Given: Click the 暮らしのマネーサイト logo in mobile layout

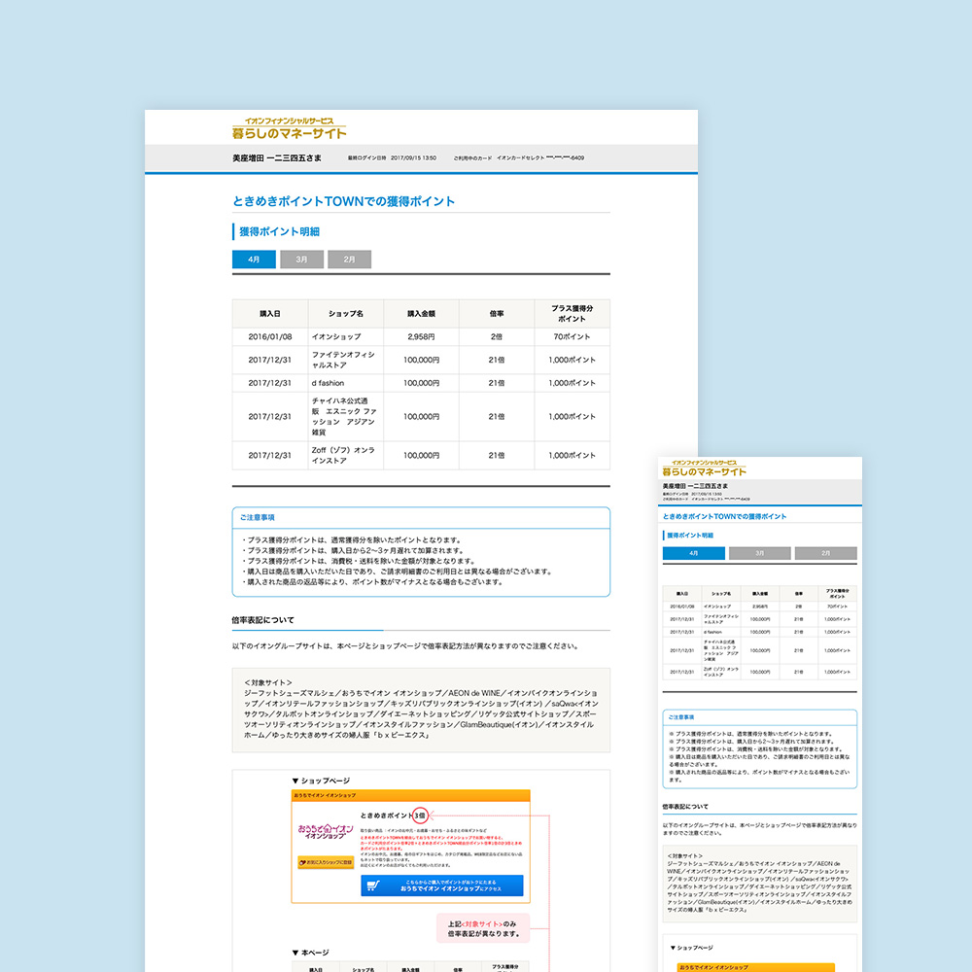Looking at the screenshot, I should point(700,469).
